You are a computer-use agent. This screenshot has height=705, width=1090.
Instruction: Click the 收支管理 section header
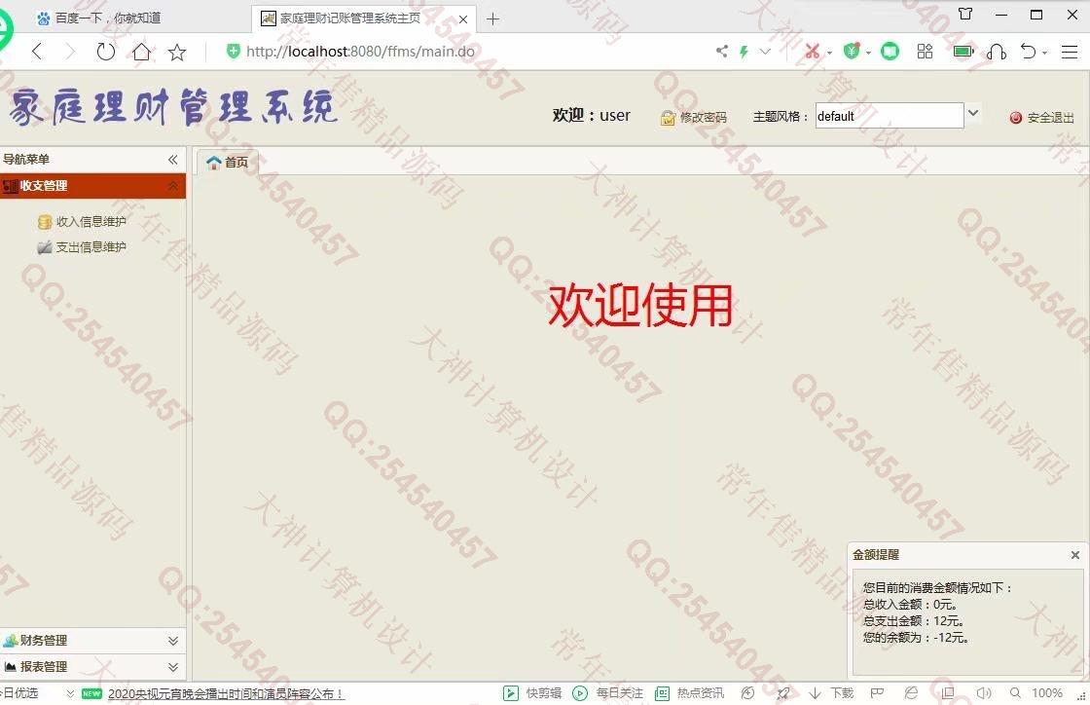tap(92, 186)
